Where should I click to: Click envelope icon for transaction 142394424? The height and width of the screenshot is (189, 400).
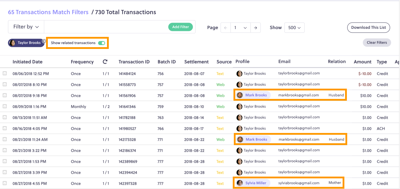(5, 172)
